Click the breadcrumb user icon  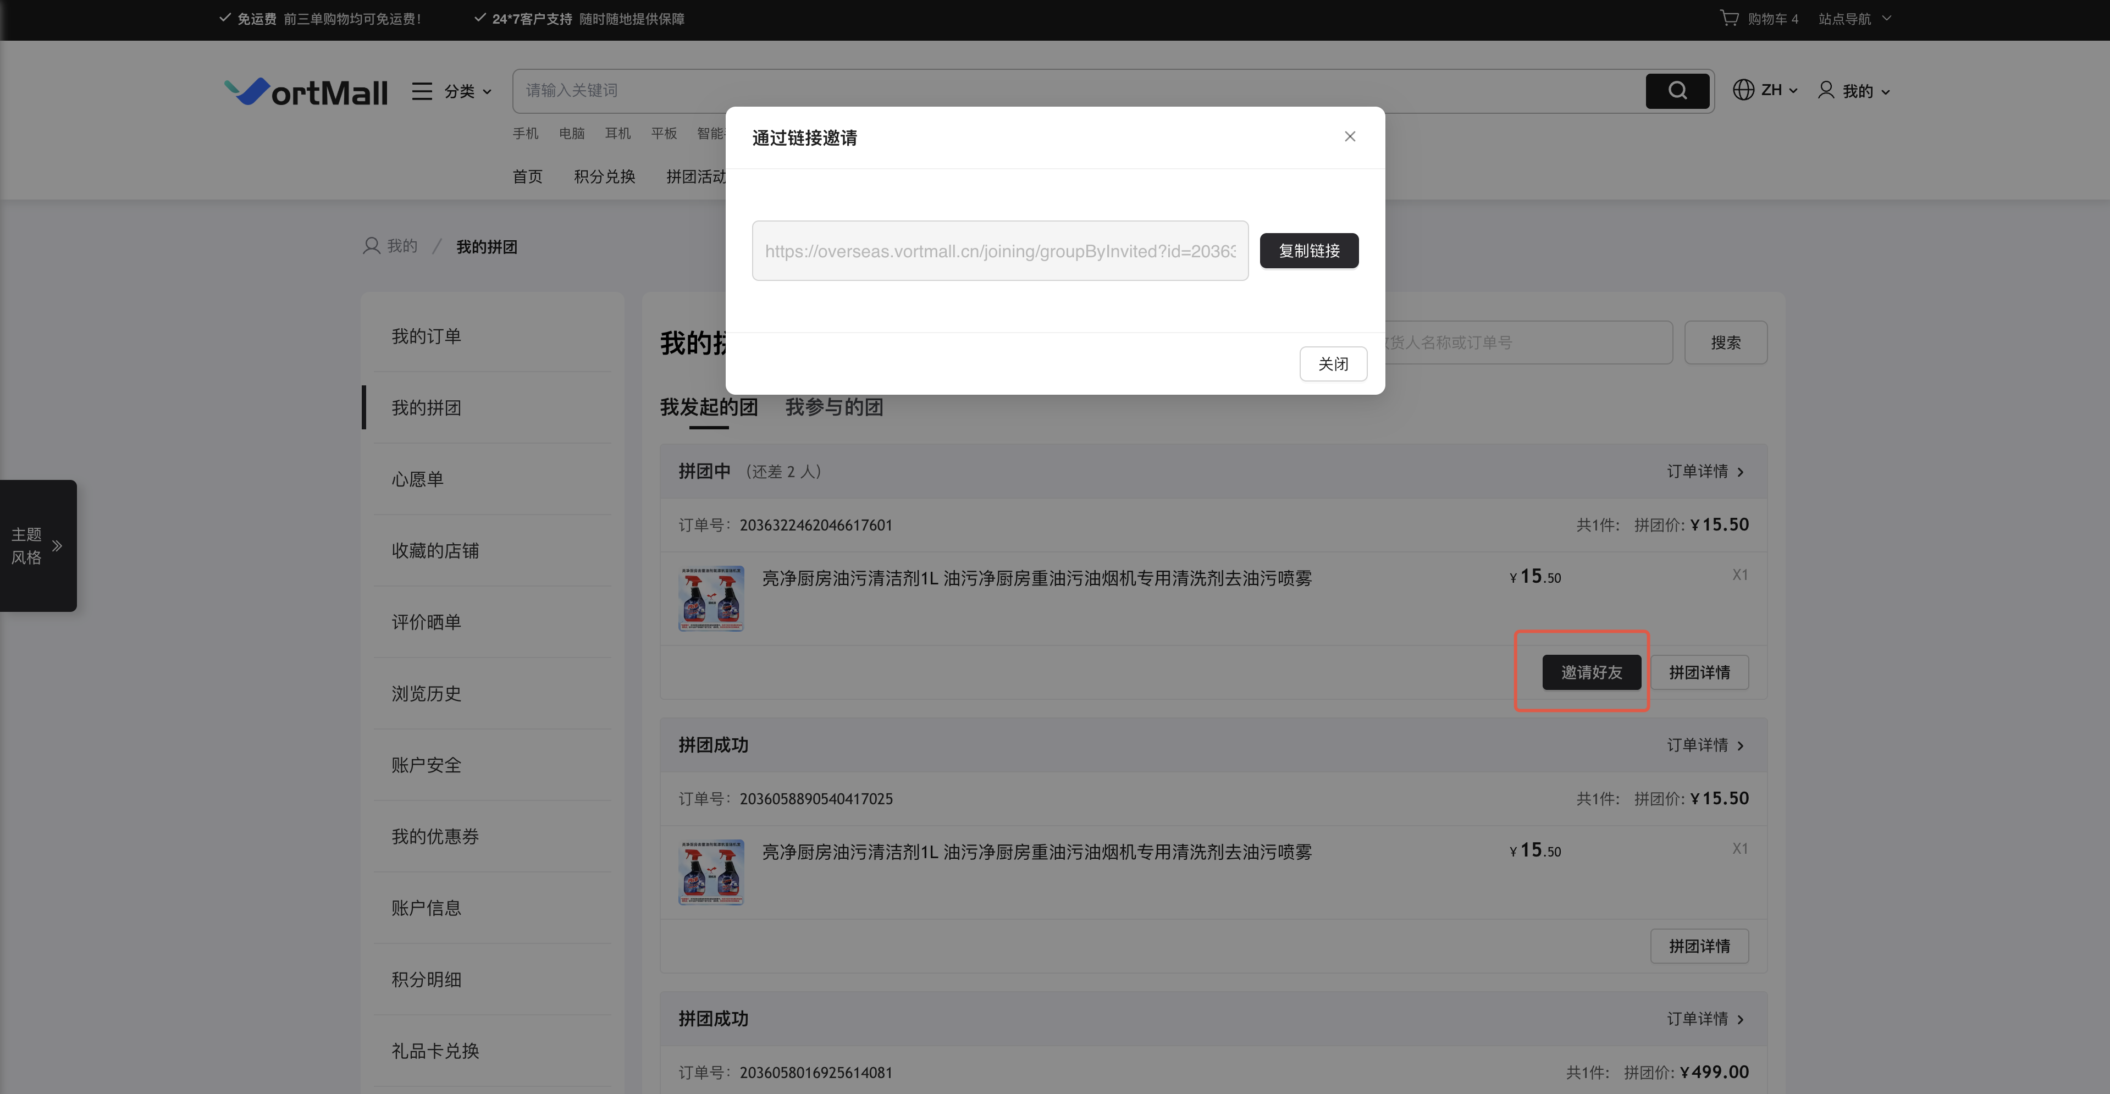[371, 246]
